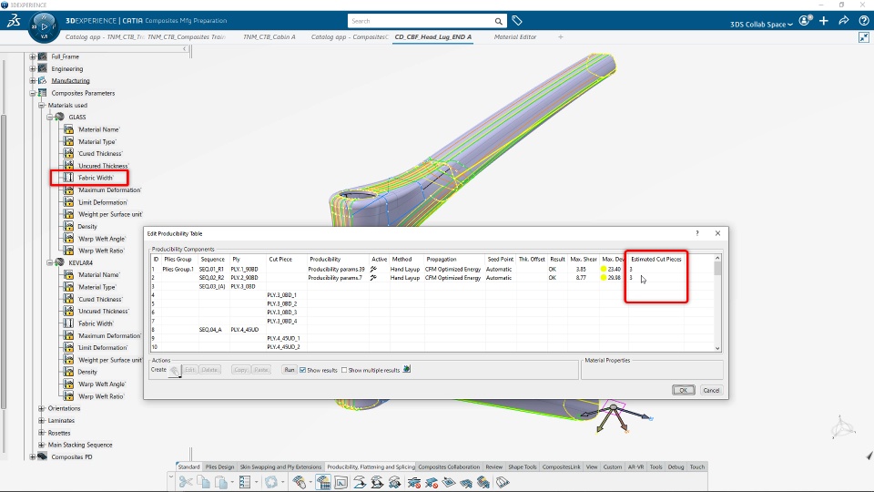The width and height of the screenshot is (874, 492).
Task: Expand the Orientations node
Action: point(42,408)
